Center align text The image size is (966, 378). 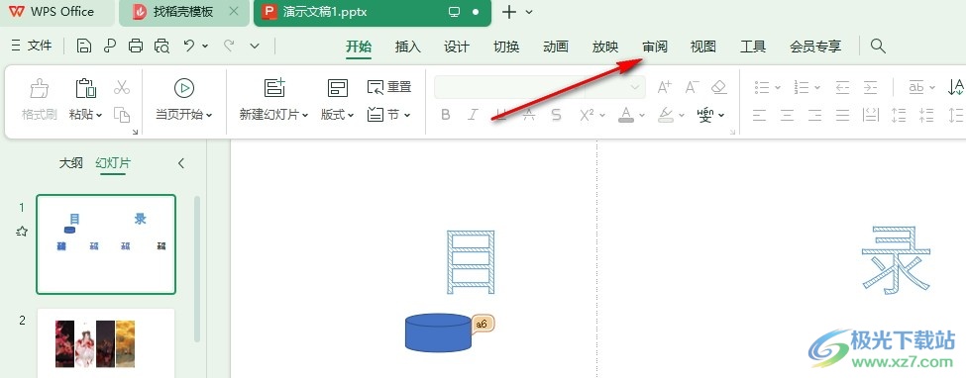pos(787,115)
